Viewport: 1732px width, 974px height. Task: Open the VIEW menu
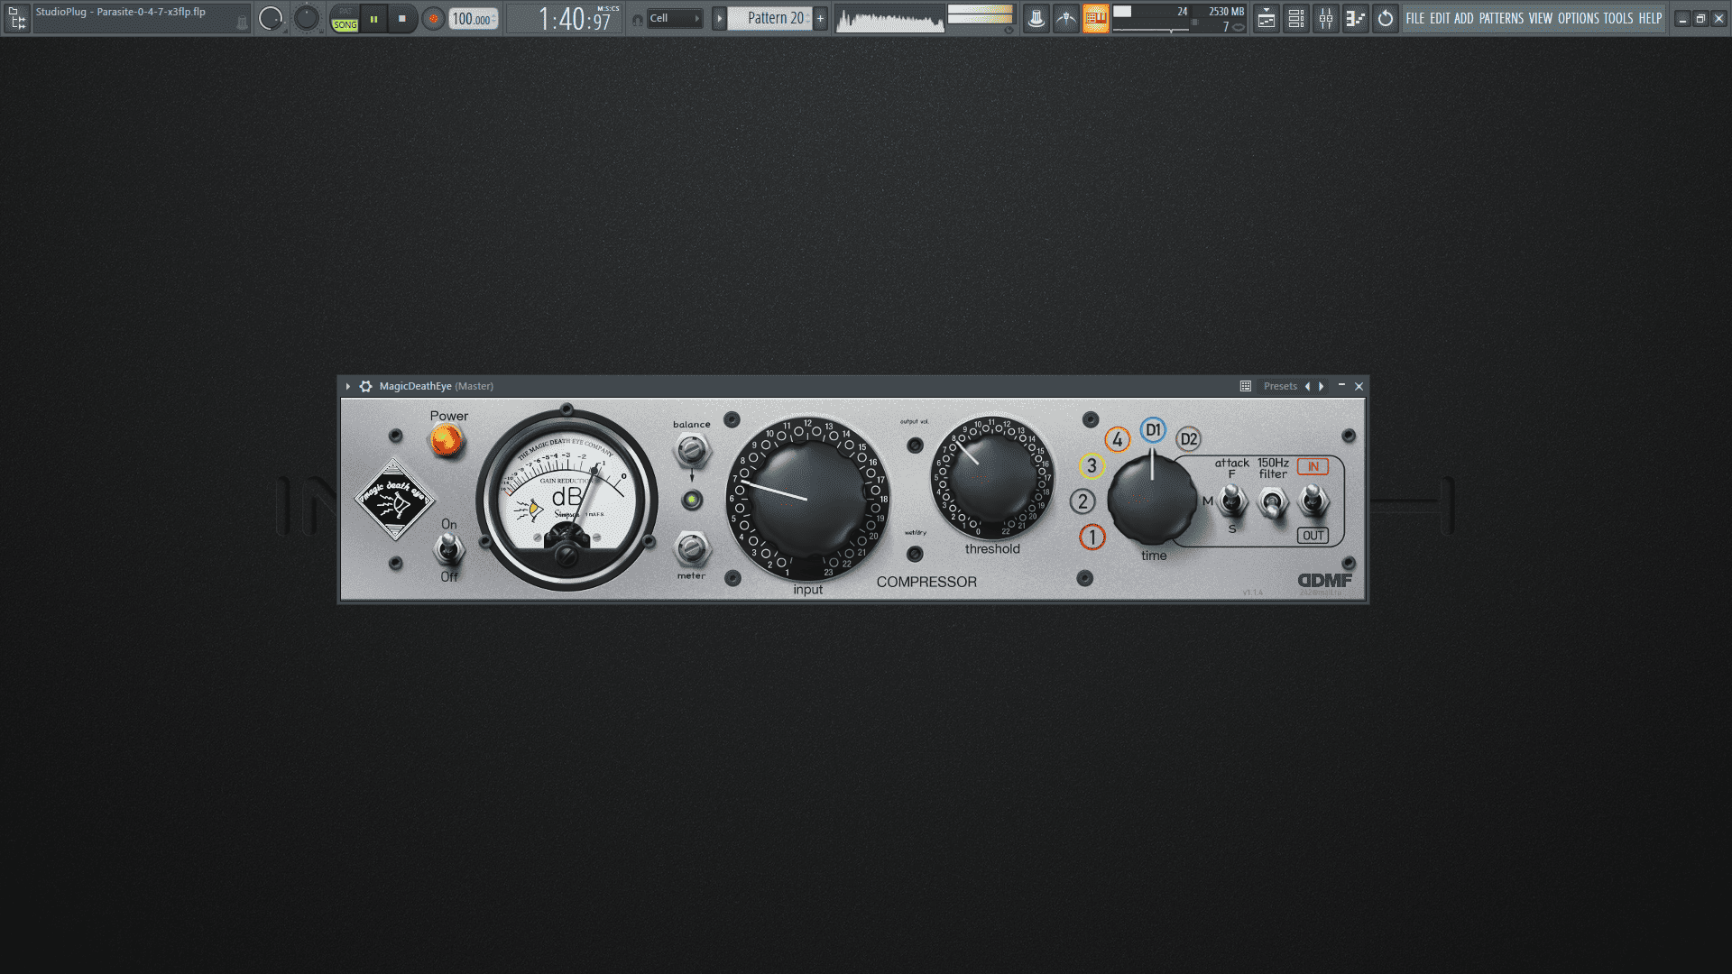tap(1541, 18)
